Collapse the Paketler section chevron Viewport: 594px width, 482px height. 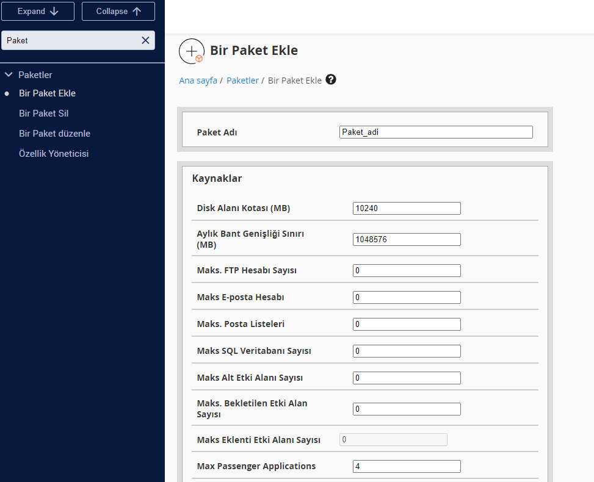point(9,75)
